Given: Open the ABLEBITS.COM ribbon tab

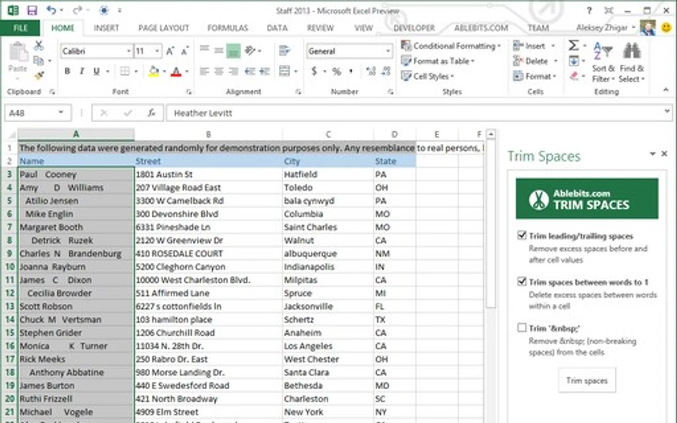Looking at the screenshot, I should coord(481,28).
